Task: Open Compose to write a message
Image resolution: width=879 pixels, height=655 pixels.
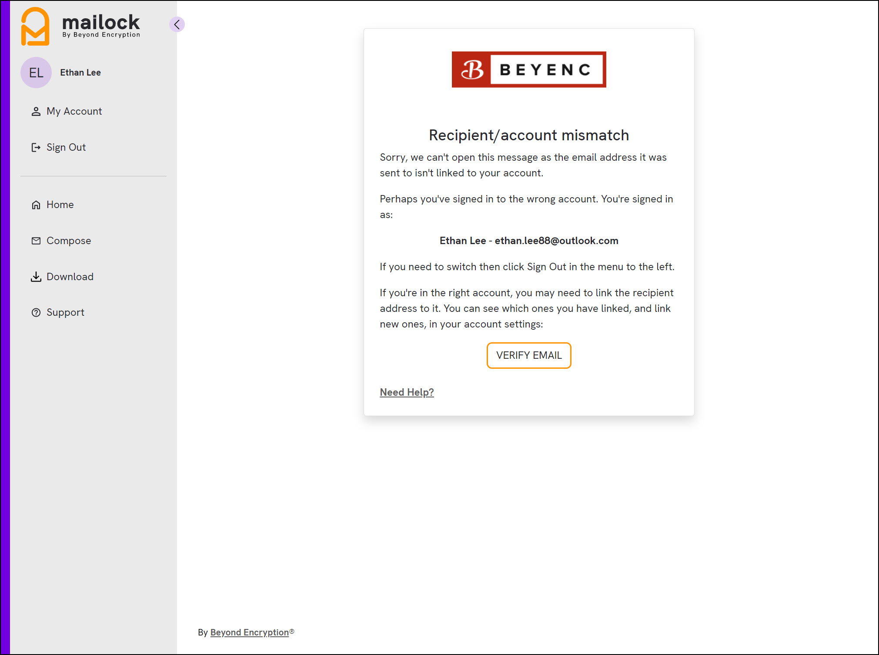Action: point(68,240)
